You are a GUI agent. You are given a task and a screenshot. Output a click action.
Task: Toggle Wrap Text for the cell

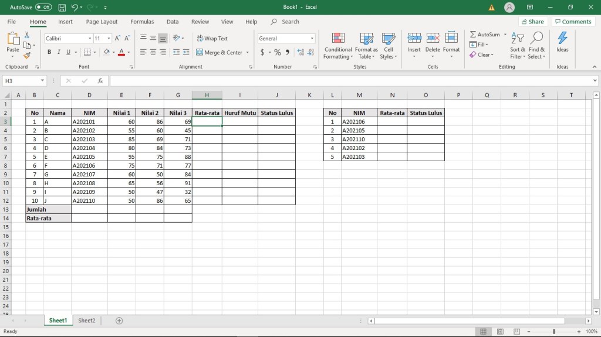pyautogui.click(x=212, y=39)
